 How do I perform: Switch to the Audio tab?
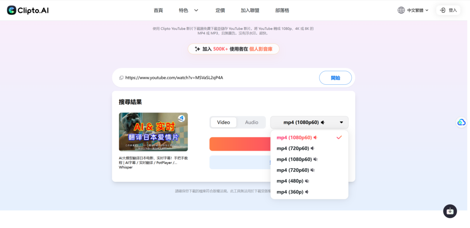[x=252, y=122]
